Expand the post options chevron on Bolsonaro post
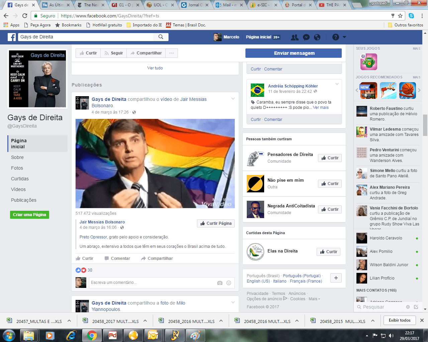 (233, 99)
